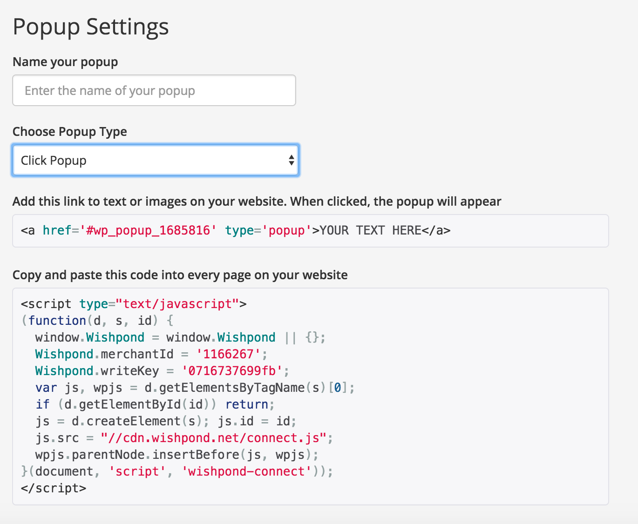The width and height of the screenshot is (638, 524).
Task: Click the 'Popup Settings' heading
Action: [91, 27]
